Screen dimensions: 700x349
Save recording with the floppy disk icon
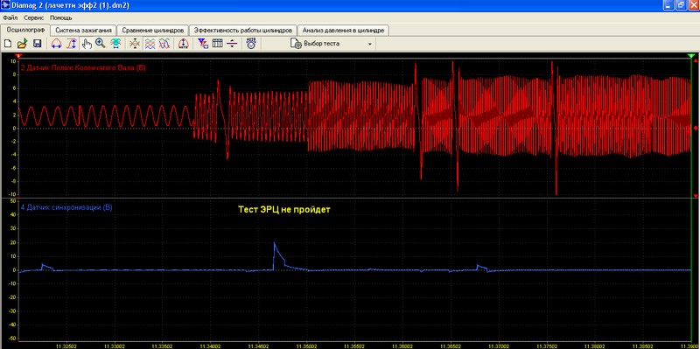[x=38, y=44]
